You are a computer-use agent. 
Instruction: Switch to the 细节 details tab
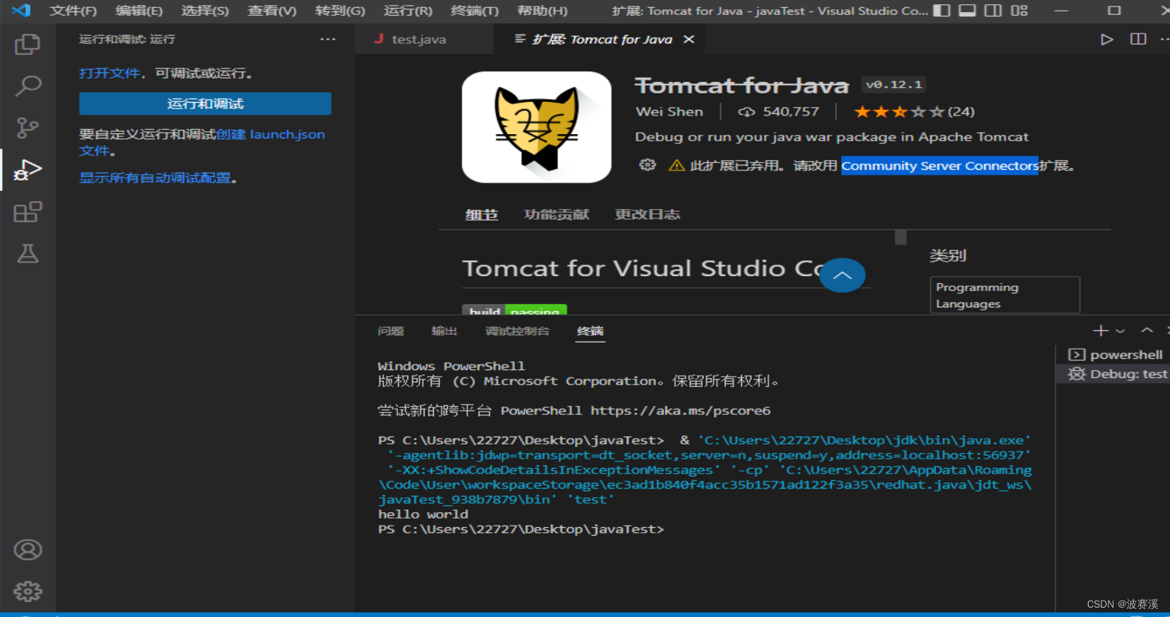coord(482,215)
